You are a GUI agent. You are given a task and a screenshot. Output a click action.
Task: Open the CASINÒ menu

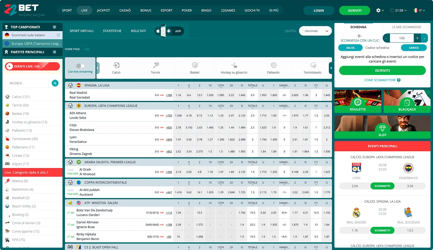tap(125, 10)
